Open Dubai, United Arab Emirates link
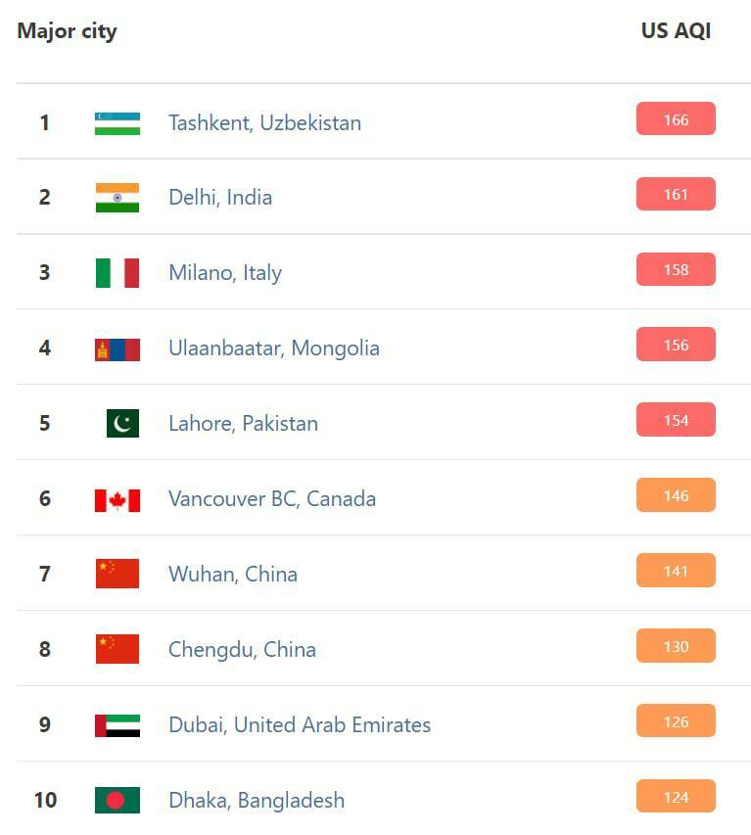This screenshot has height=835, width=751. (x=300, y=725)
